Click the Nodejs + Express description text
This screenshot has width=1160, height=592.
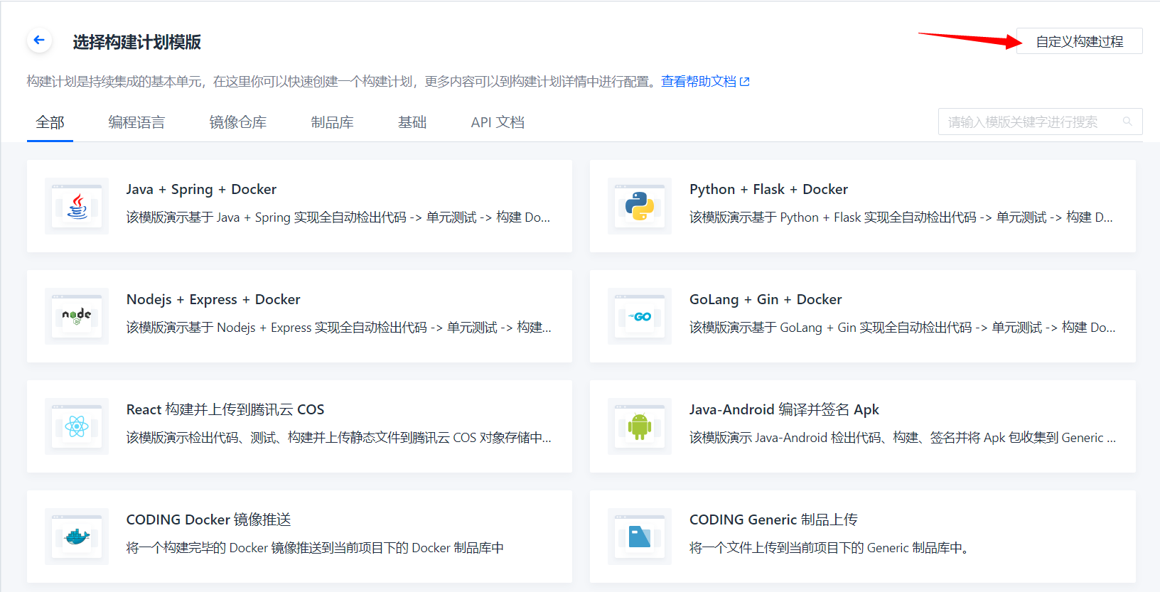coord(338,328)
